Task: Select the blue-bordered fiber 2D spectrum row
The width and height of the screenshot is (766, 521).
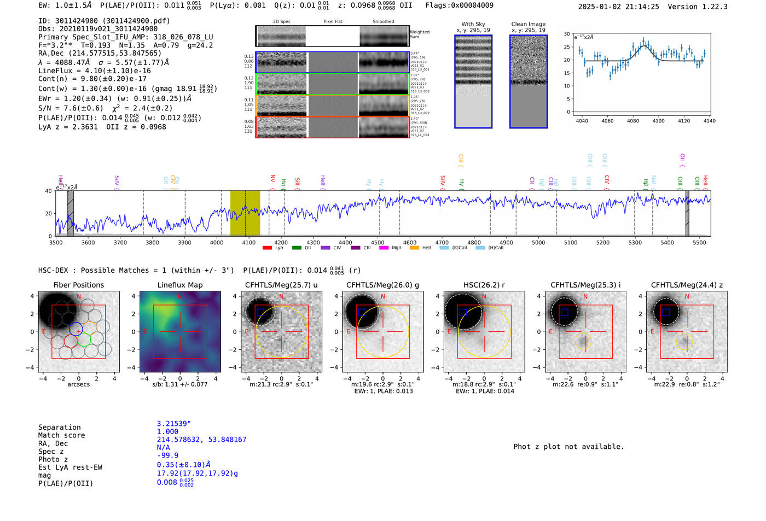Action: pos(332,62)
